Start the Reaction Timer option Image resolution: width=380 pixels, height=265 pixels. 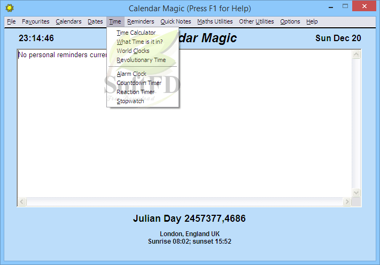143,92
